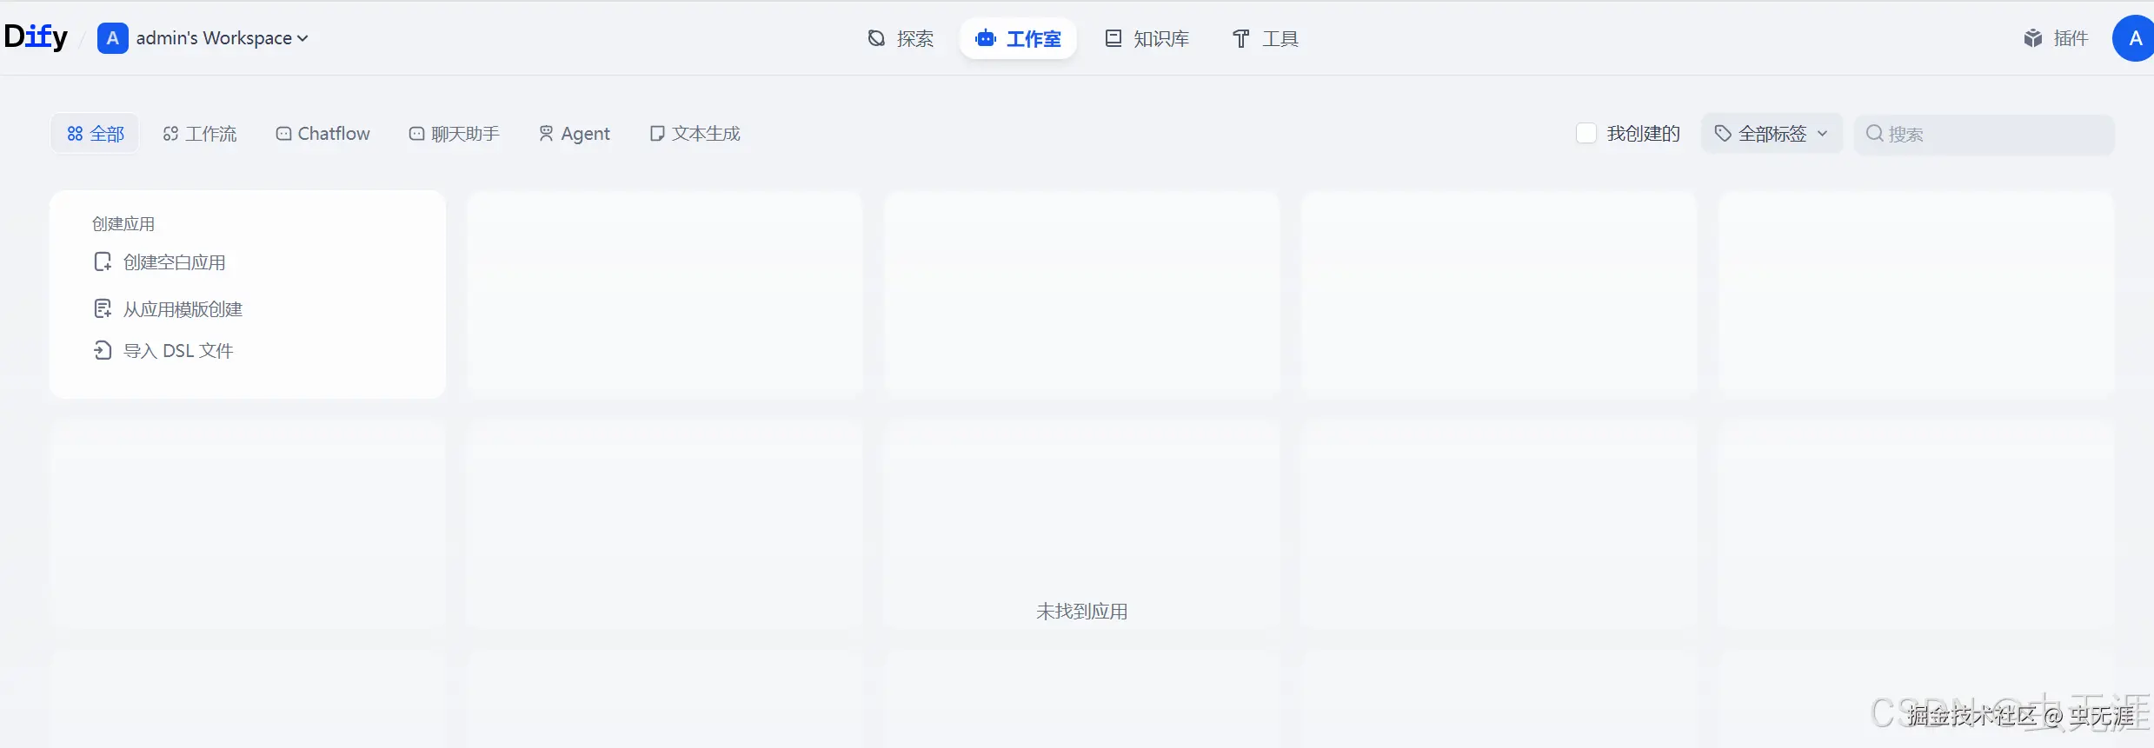Select the 聊天助手 filter tab

pyautogui.click(x=454, y=134)
